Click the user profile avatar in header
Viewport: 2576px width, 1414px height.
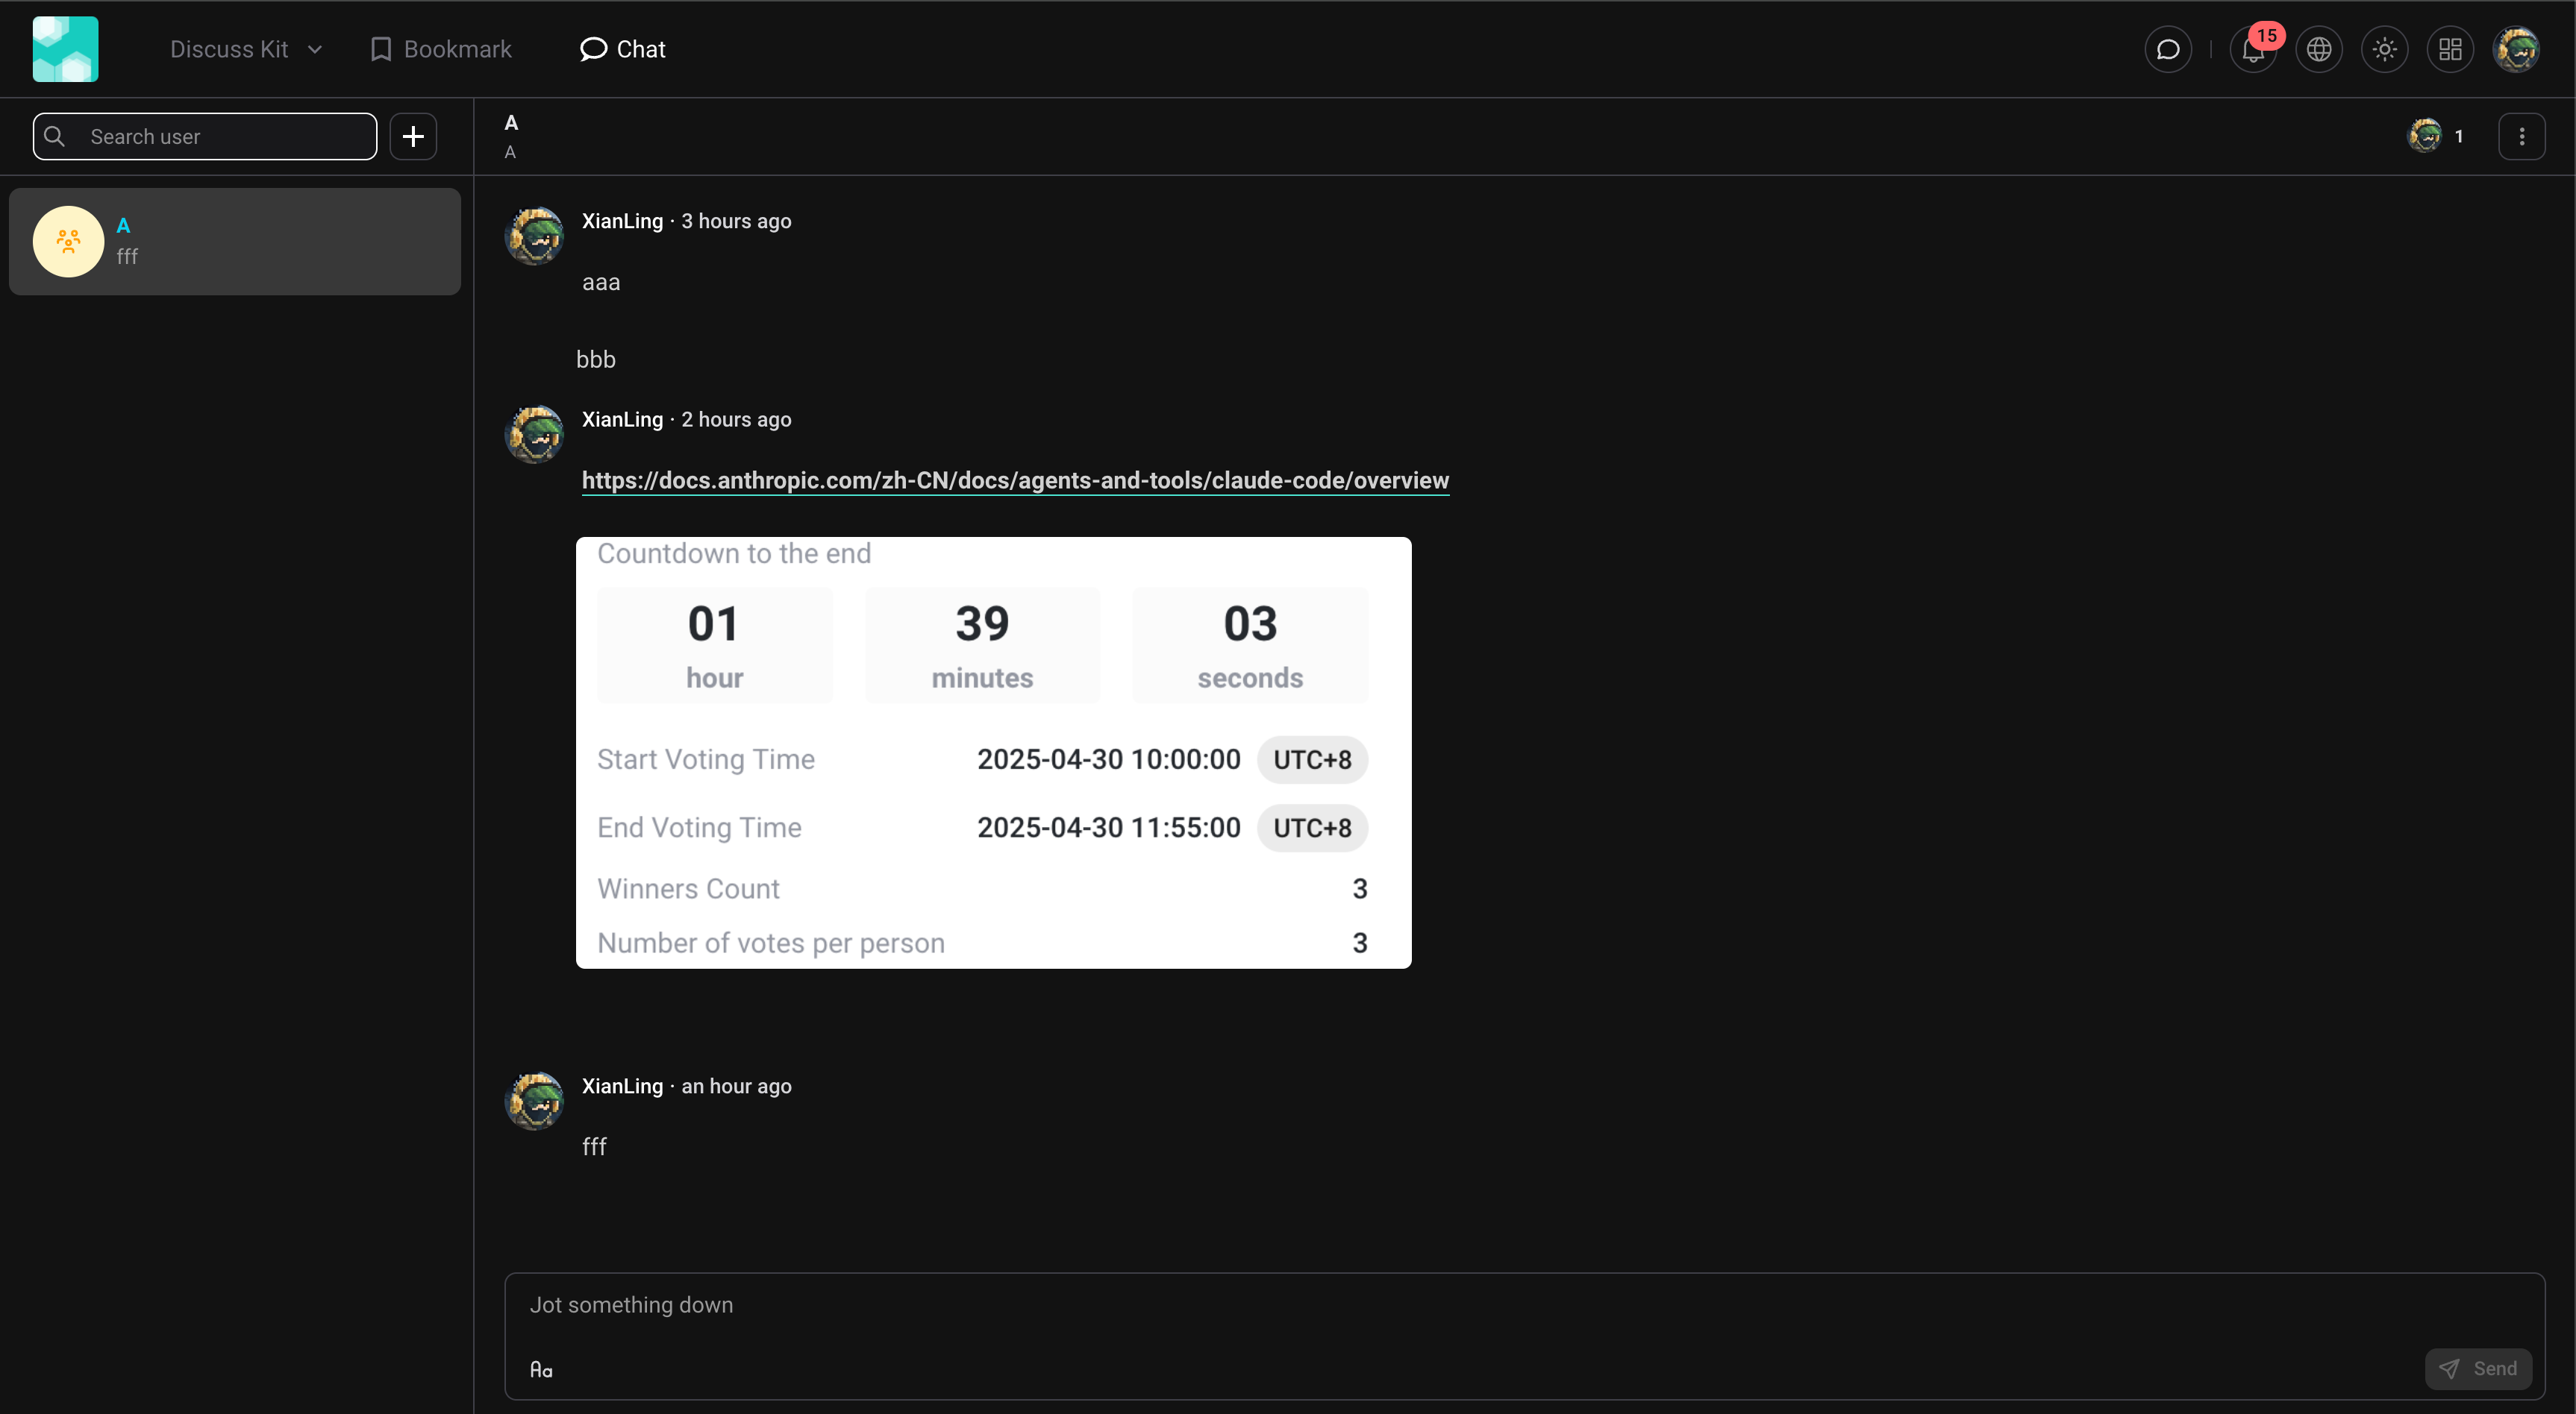[x=2515, y=49]
